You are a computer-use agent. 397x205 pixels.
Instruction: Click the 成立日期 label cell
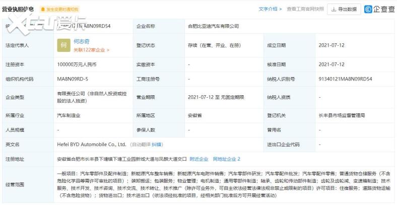tap(290, 45)
